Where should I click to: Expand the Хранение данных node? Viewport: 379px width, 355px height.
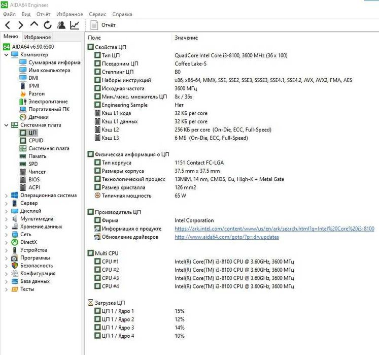coord(6,227)
